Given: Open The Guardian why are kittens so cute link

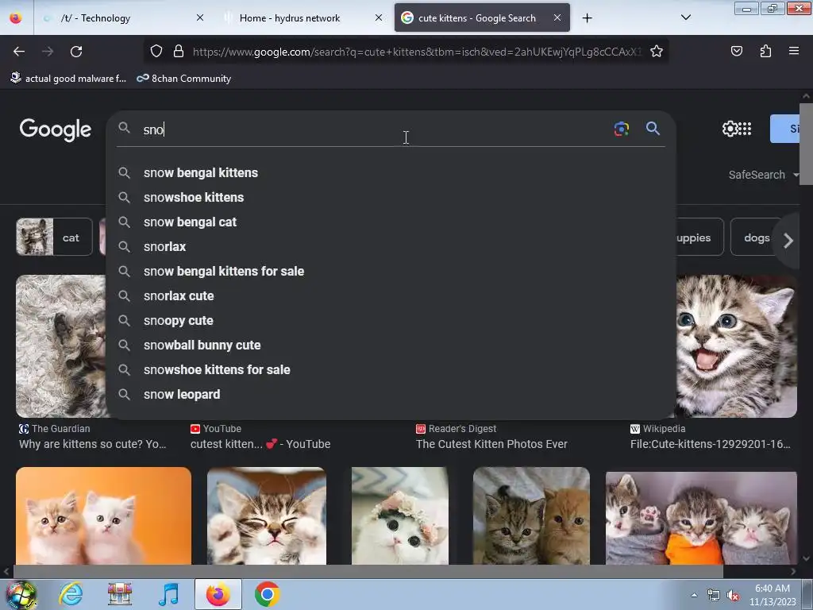Looking at the screenshot, I should pyautogui.click(x=92, y=444).
